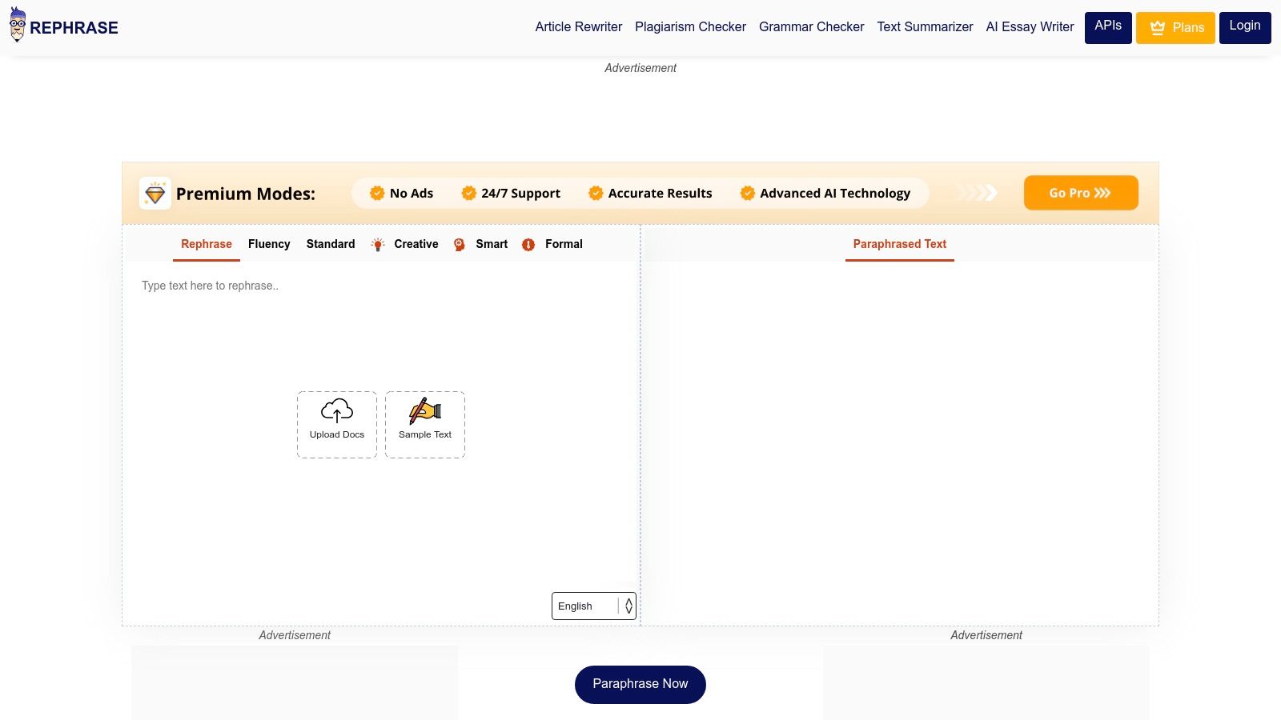Screen dimensions: 1281x720
Task: Open the Paraphrased Text tab
Action: click(899, 244)
